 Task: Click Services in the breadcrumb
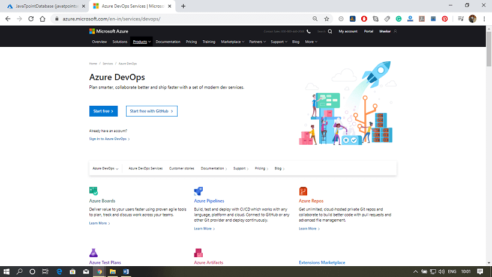click(x=107, y=64)
